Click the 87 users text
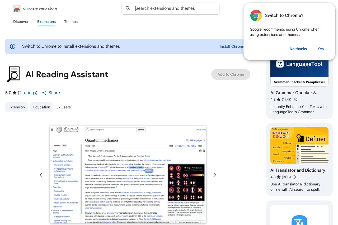 tap(64, 107)
